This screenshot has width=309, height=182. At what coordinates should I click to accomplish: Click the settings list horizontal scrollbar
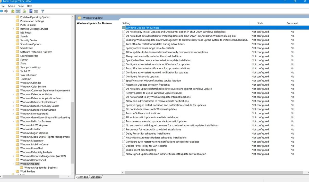(x=214, y=172)
